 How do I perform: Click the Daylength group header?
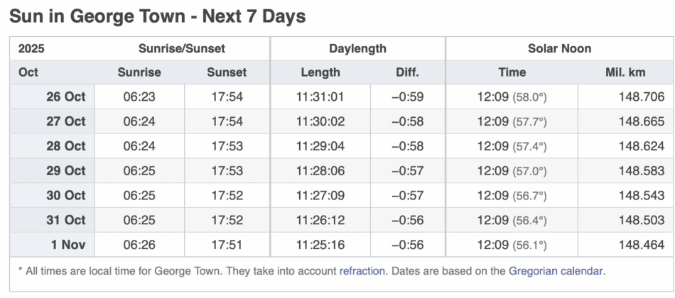(357, 49)
